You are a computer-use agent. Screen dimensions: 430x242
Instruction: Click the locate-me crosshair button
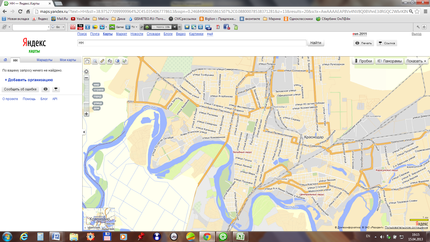pyautogui.click(x=86, y=71)
